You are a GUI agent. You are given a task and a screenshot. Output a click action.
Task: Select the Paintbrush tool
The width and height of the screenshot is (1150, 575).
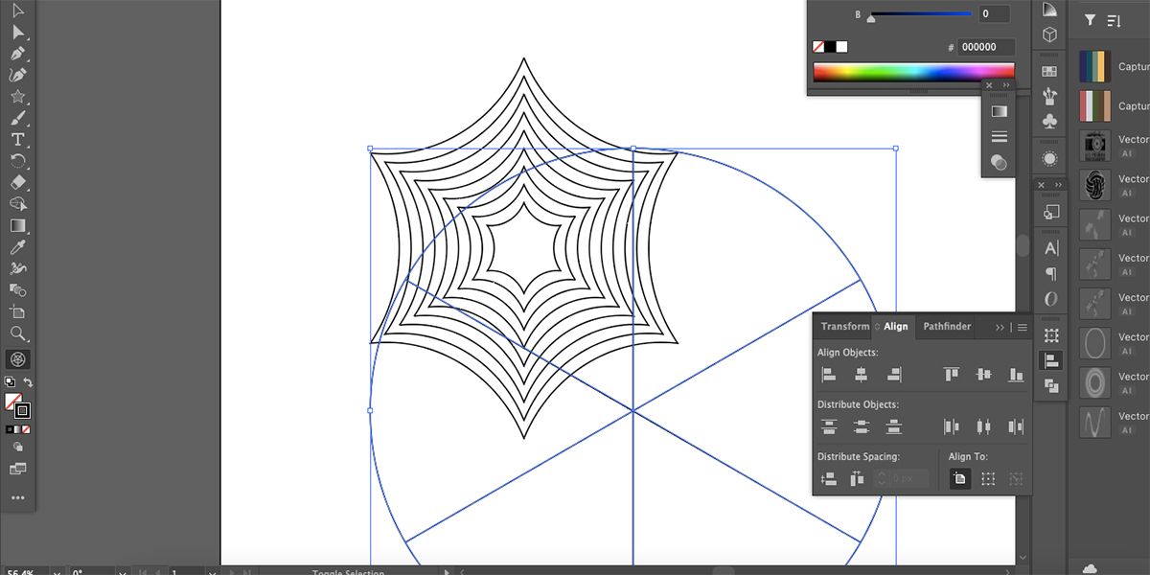[17, 118]
